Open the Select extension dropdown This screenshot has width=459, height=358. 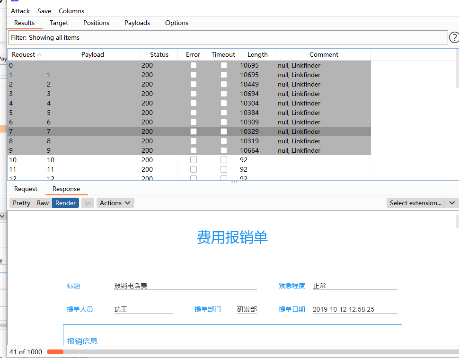[x=415, y=203]
